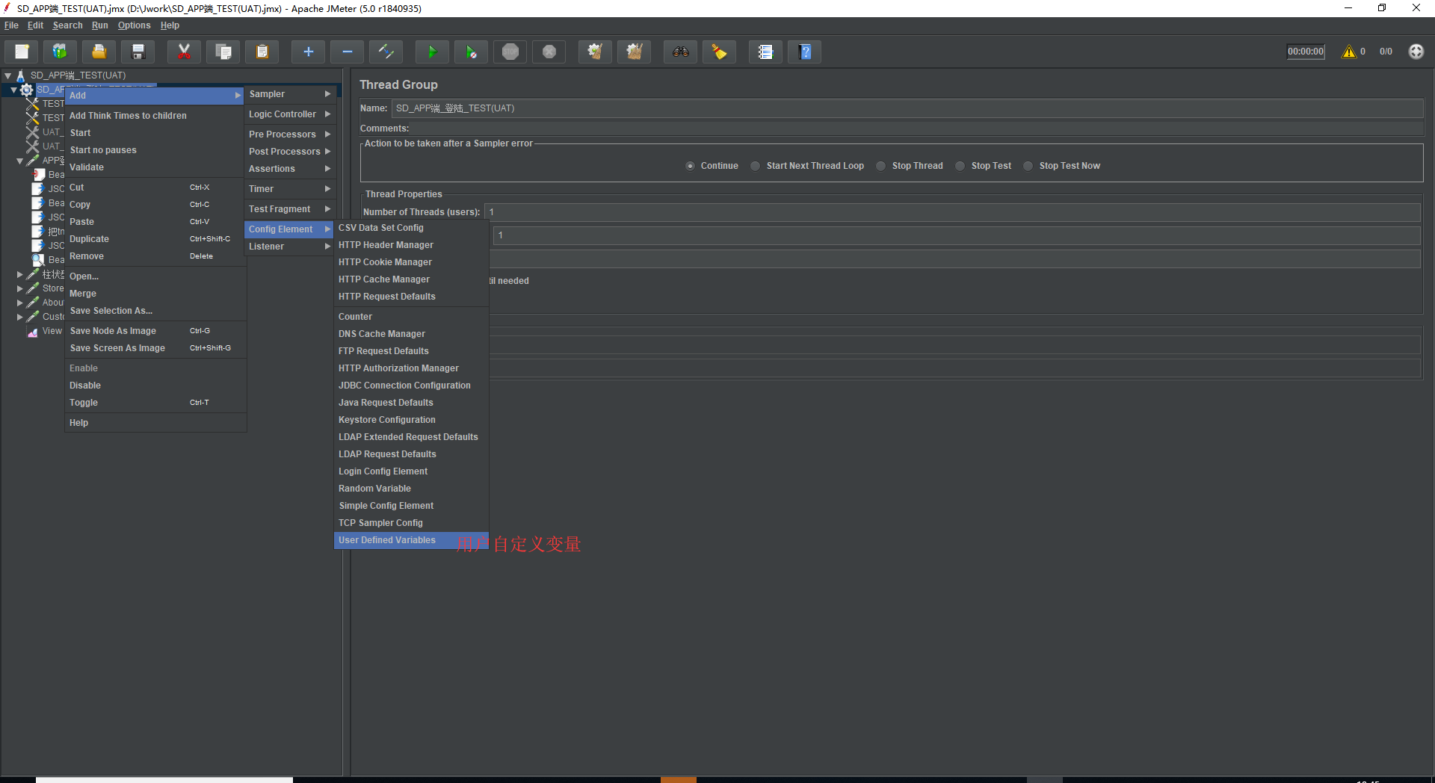Expand the Abou tree node
Screen dimensions: 1435x783
[19, 303]
